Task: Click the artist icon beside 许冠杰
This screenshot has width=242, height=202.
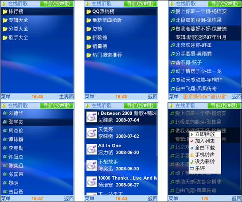Action: click(x=5, y=157)
